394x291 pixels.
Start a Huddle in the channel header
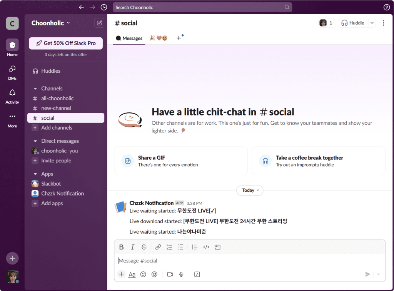click(353, 23)
